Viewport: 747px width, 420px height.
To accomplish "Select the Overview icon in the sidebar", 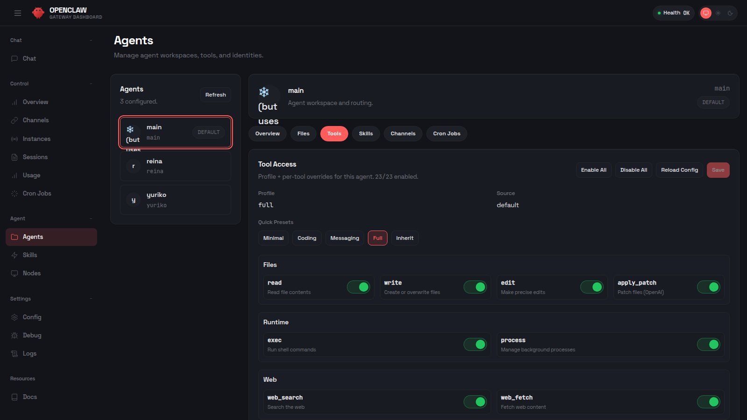I will click(35, 102).
